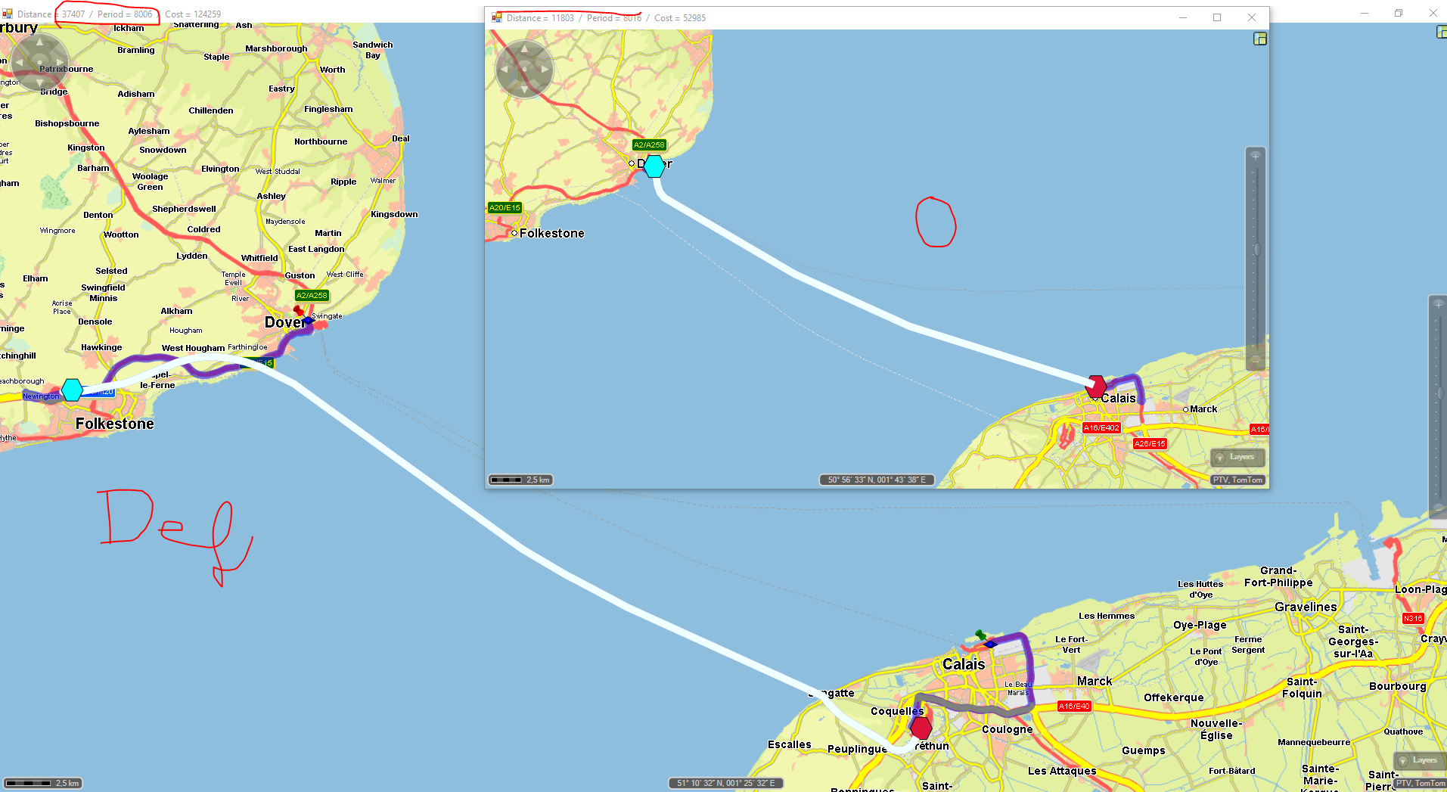Maximize the front route map window
This screenshot has width=1447, height=792.
click(x=1217, y=17)
